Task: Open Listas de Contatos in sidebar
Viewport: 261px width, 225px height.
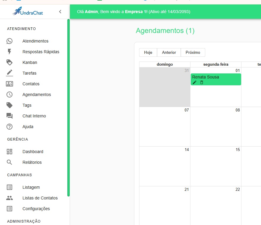Action: tap(40, 198)
